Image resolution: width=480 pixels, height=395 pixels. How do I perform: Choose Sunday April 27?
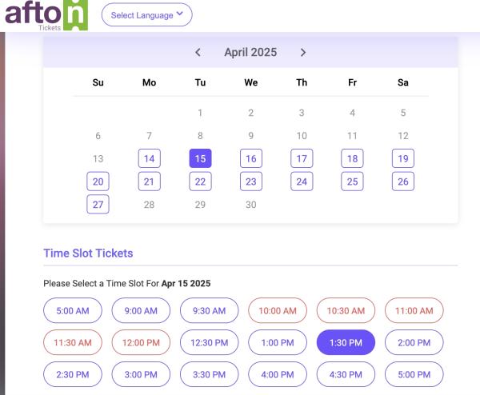pyautogui.click(x=98, y=204)
